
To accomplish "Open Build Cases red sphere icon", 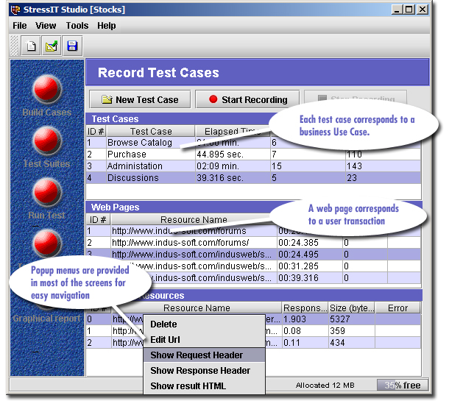I will click(x=47, y=89).
